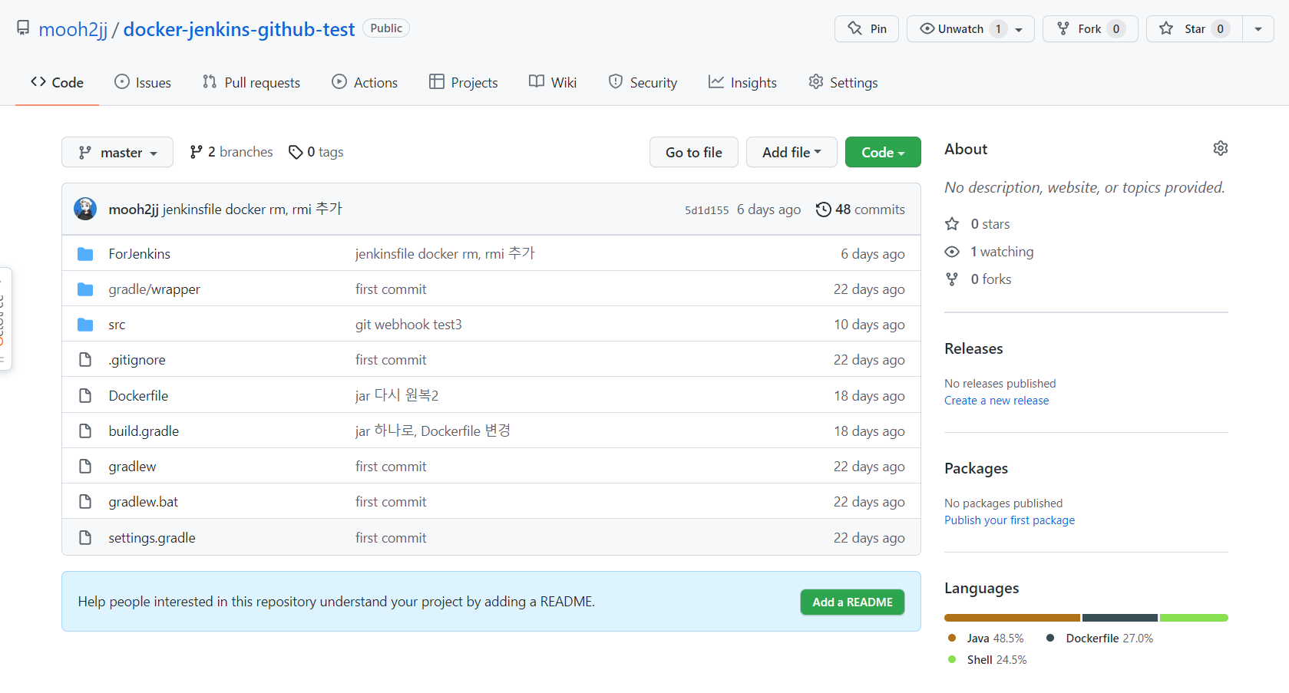
Task: Click the branch icon beside 2 branches
Action: pyautogui.click(x=197, y=152)
